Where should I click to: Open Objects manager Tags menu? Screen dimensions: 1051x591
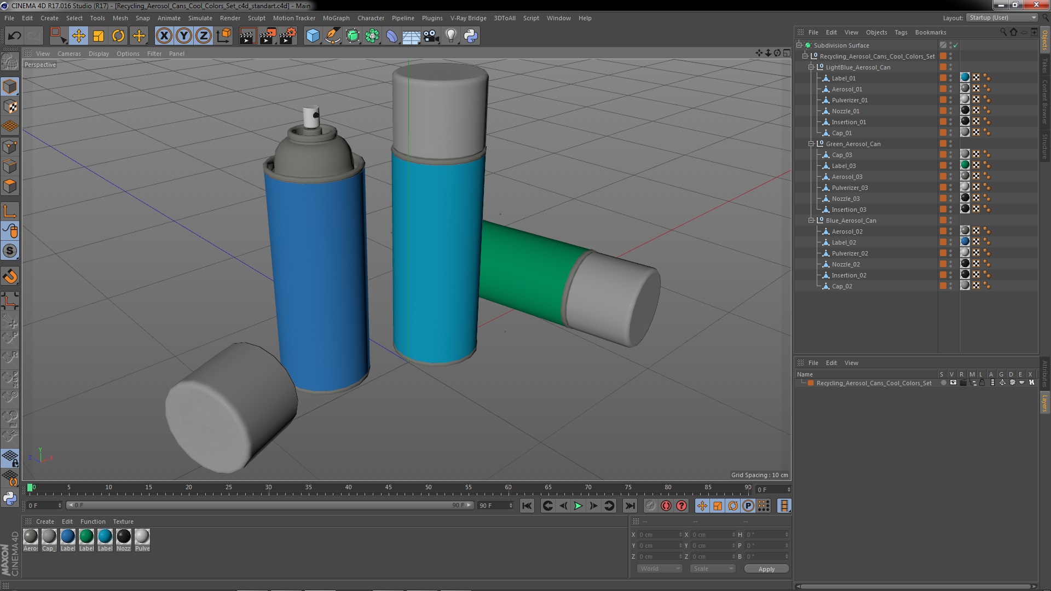click(900, 32)
